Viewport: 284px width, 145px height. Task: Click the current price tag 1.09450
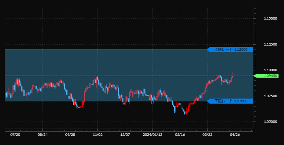tap(266, 76)
